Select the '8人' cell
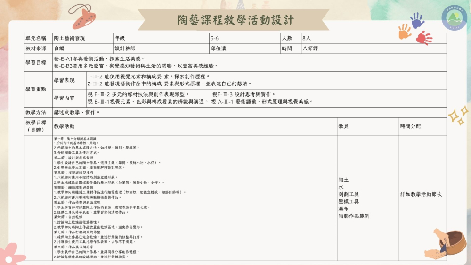 (x=374, y=38)
